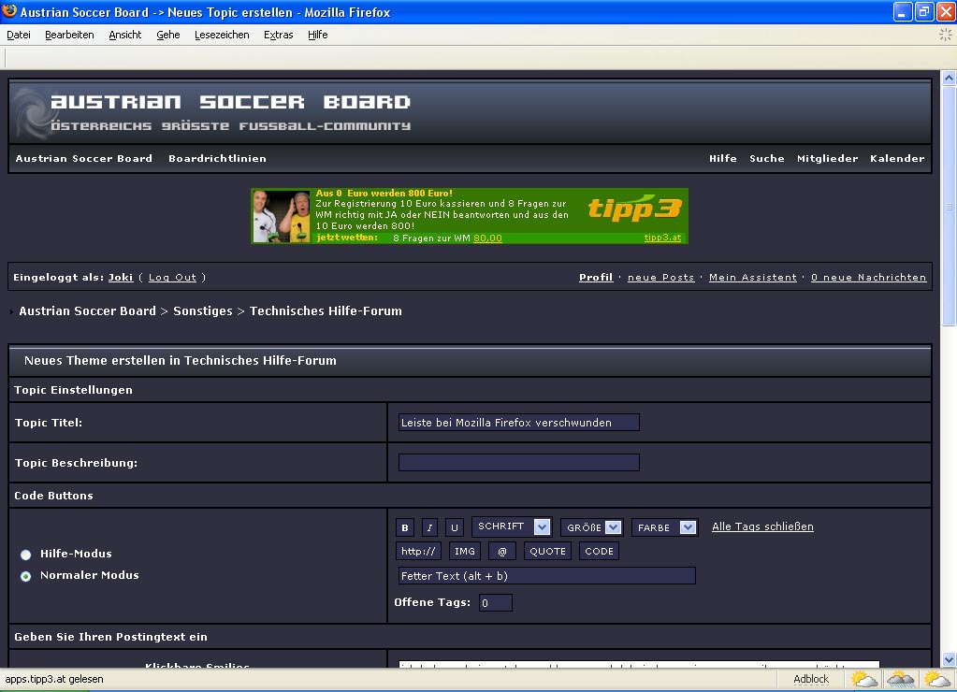This screenshot has width=957, height=692.
Task: Click the http:// link code button
Action: (419, 551)
